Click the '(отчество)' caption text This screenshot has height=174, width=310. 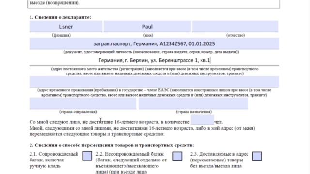(235, 35)
